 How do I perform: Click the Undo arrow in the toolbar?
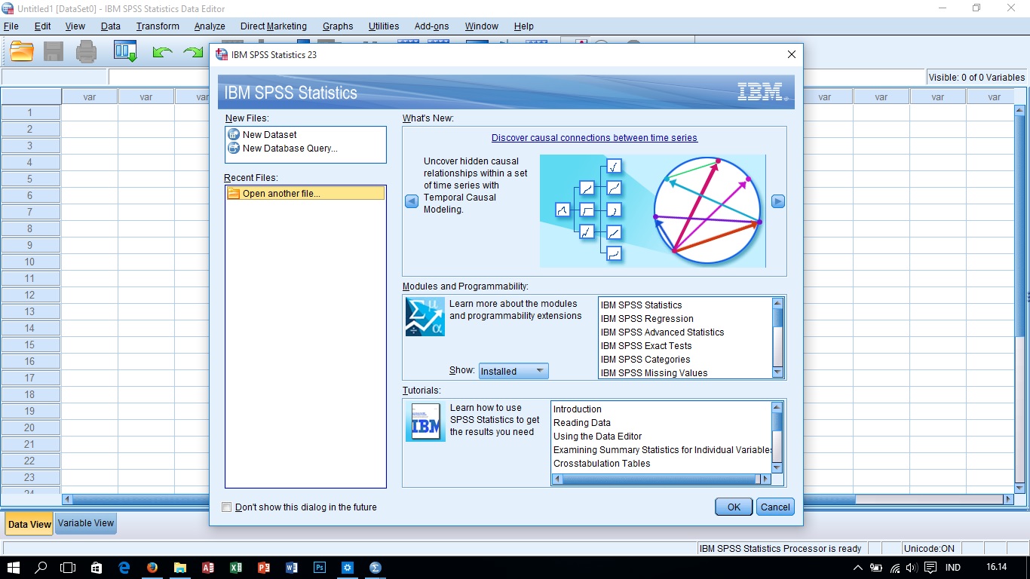[162, 52]
